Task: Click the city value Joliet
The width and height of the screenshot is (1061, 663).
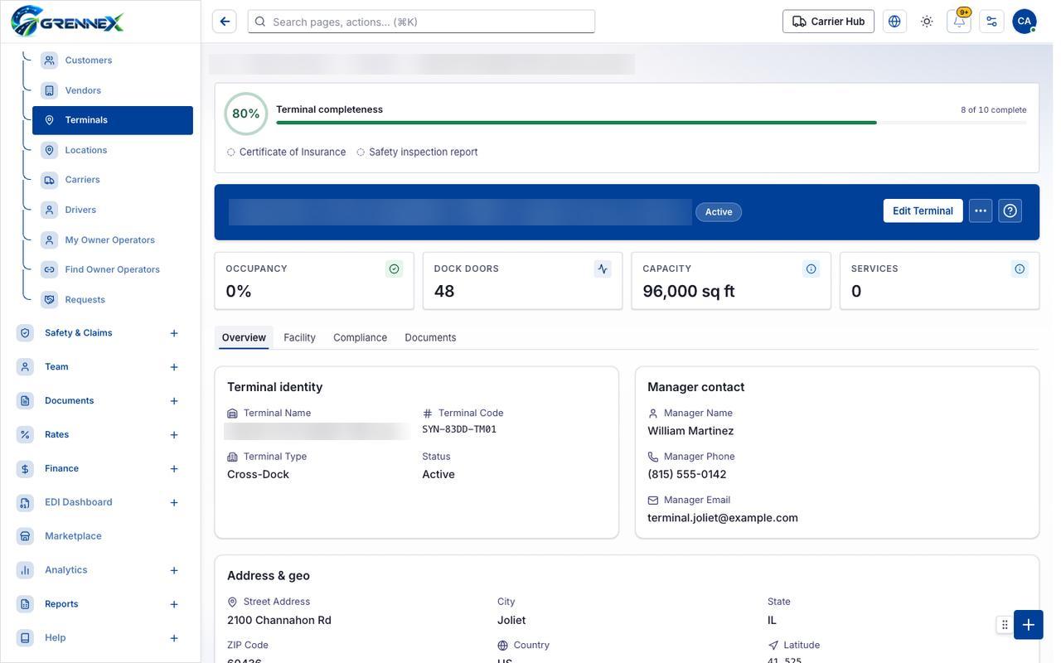Action: [x=511, y=620]
